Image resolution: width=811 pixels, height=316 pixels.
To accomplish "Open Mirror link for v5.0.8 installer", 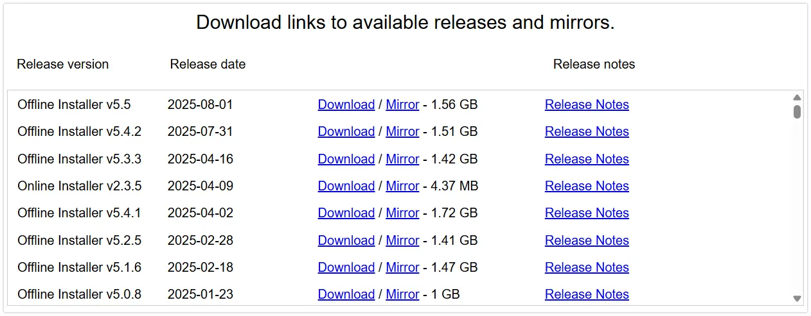I will [x=402, y=294].
